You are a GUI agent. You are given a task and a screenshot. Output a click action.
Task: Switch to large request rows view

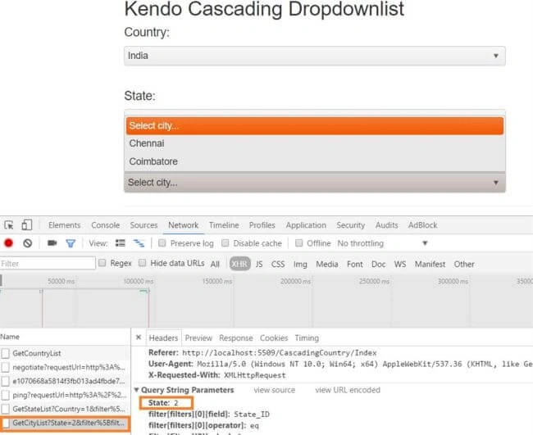coord(121,242)
